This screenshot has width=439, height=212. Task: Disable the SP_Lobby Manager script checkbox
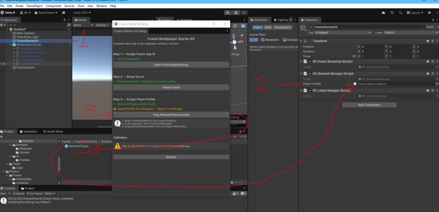(x=309, y=90)
